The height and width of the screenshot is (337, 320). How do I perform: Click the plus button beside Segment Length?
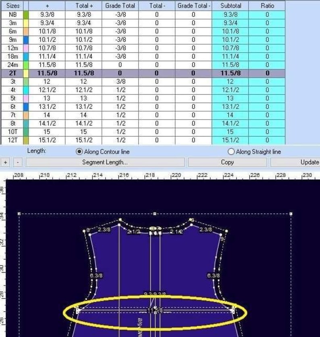point(5,163)
